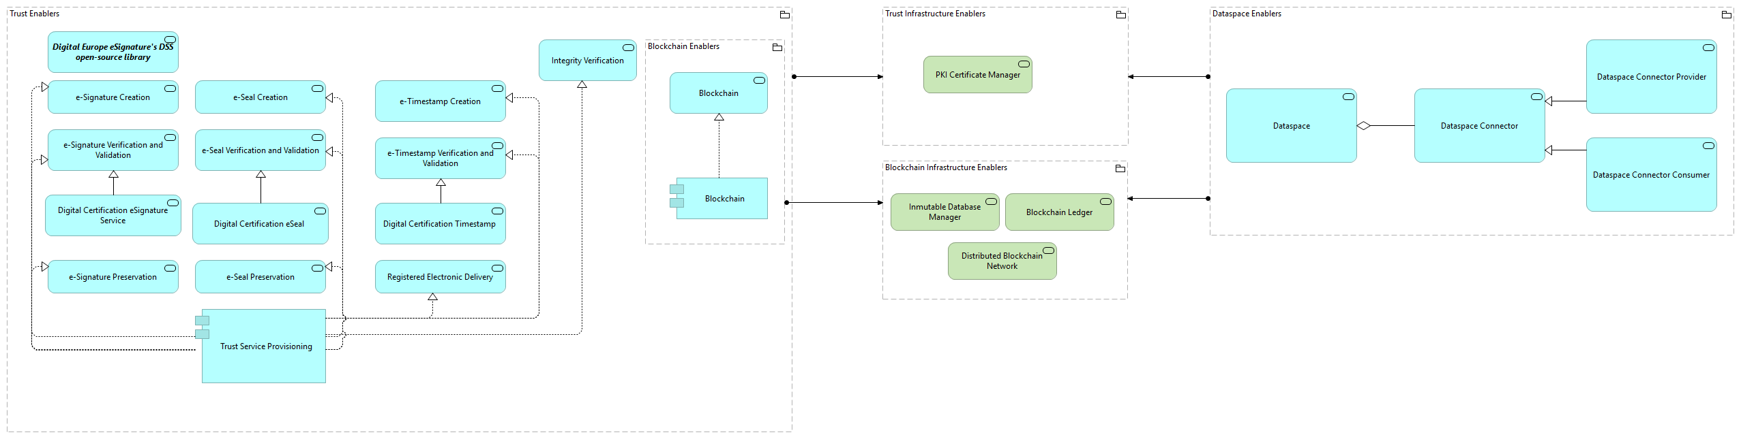1741x439 pixels.
Task: Select the Integrity Verification node
Action: pyautogui.click(x=588, y=61)
